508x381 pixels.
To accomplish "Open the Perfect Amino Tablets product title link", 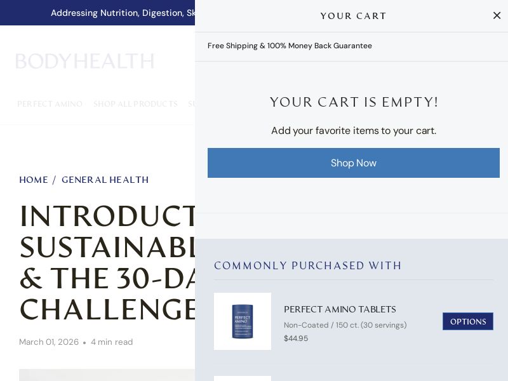I will pos(340,309).
